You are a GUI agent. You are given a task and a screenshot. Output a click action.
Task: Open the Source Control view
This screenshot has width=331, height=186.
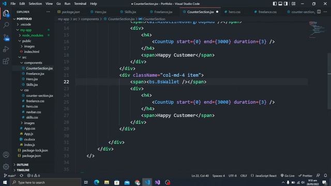pyautogui.click(x=6, y=37)
